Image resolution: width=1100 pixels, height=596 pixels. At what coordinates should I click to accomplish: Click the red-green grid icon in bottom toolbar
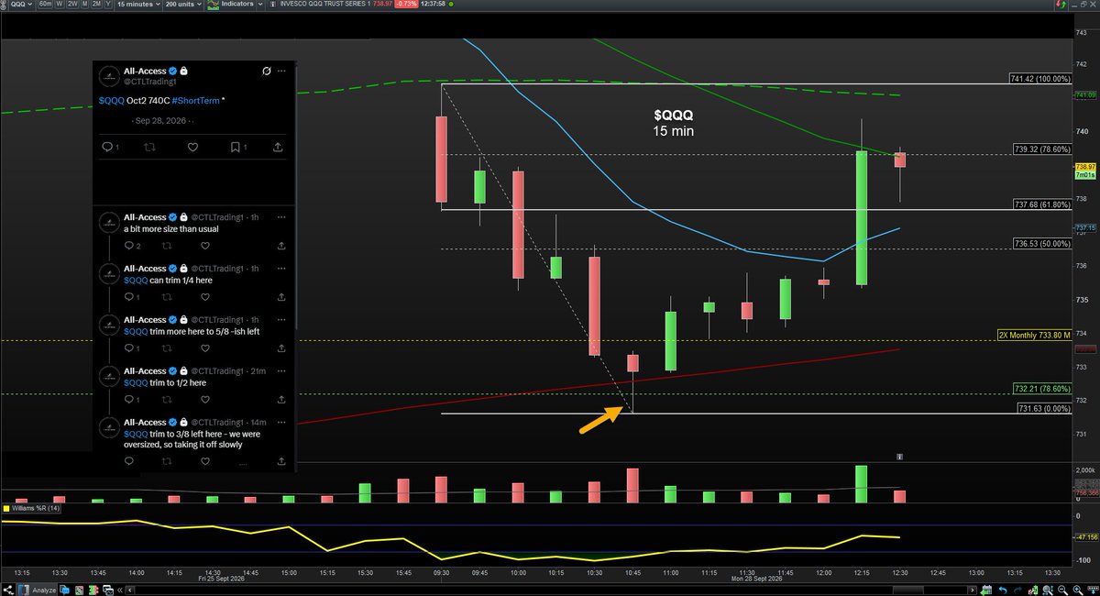pyautogui.click(x=80, y=590)
